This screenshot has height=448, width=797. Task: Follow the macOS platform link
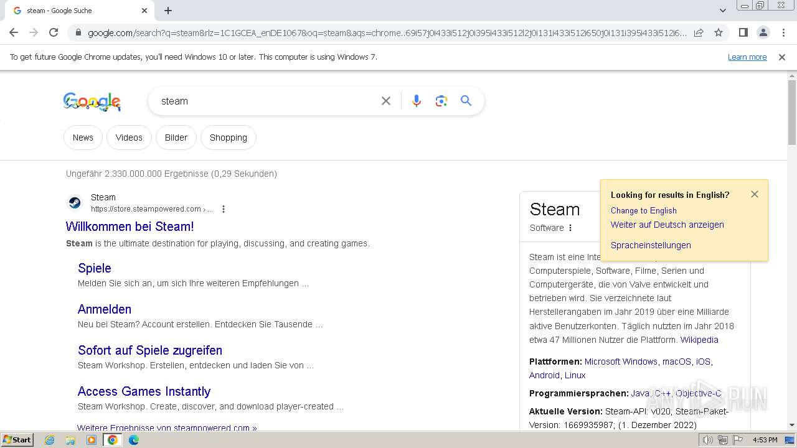(x=677, y=362)
